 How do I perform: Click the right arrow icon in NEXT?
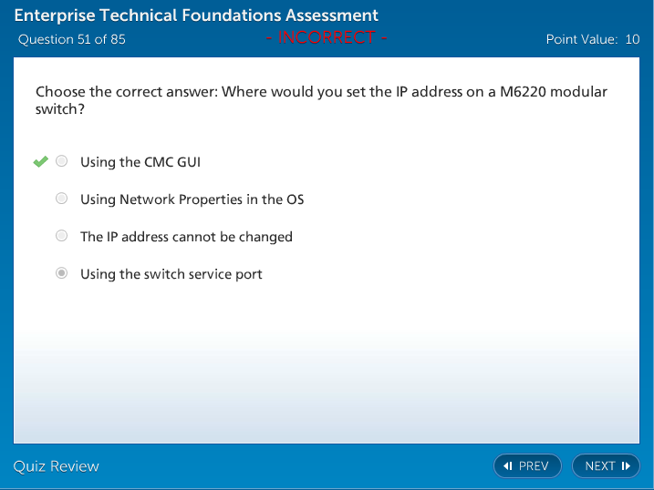626,466
